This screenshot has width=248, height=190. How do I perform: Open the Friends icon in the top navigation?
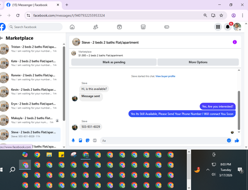tap(96, 27)
